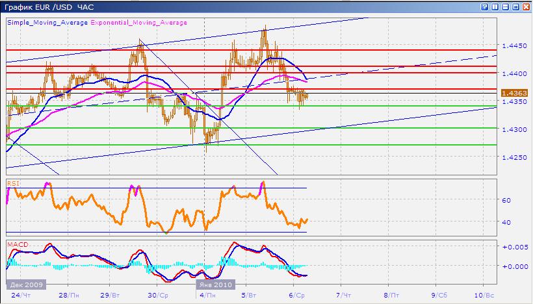Click the current price tag 1.4363
533x304 pixels.
[514, 94]
